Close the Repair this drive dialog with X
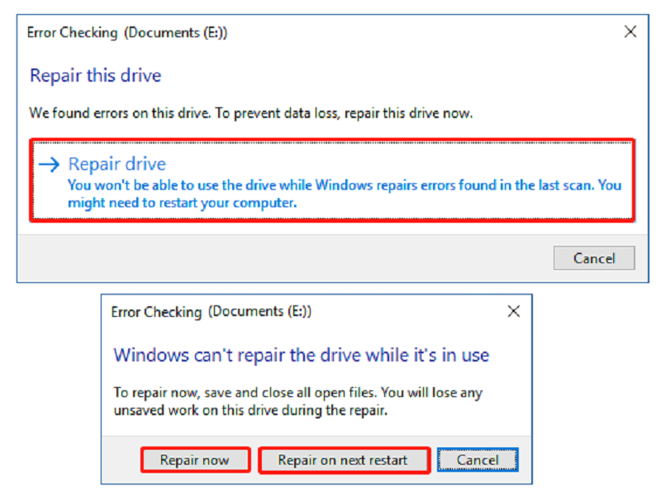 (630, 32)
